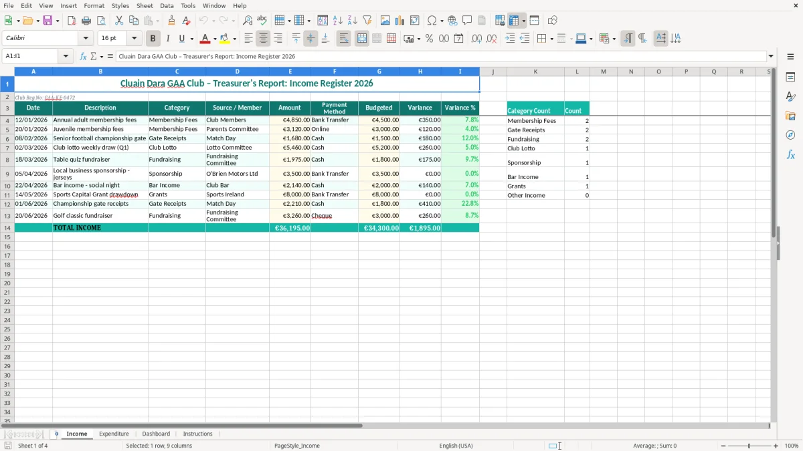Open the Special Character dropdown arrow

tap(442, 21)
